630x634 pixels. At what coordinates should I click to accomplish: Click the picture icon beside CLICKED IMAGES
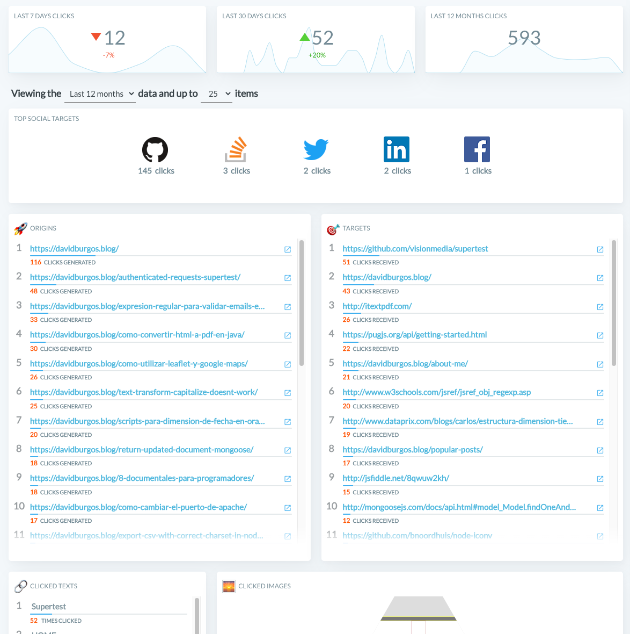(x=229, y=586)
